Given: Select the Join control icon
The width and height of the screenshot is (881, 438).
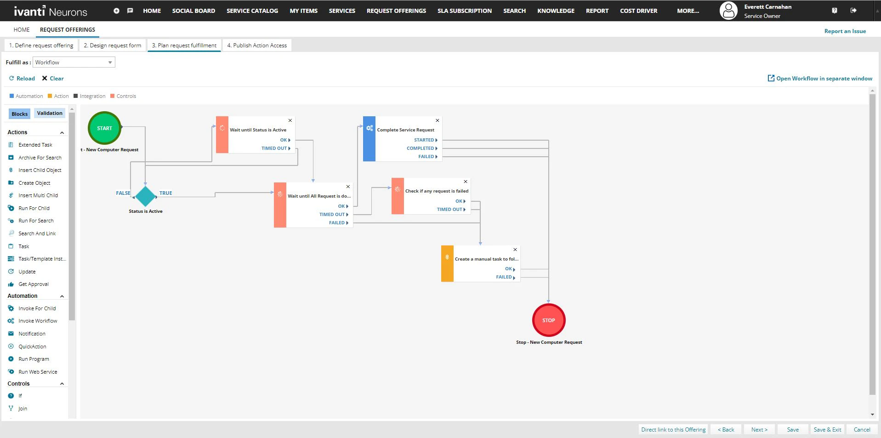Looking at the screenshot, I should tap(11, 409).
